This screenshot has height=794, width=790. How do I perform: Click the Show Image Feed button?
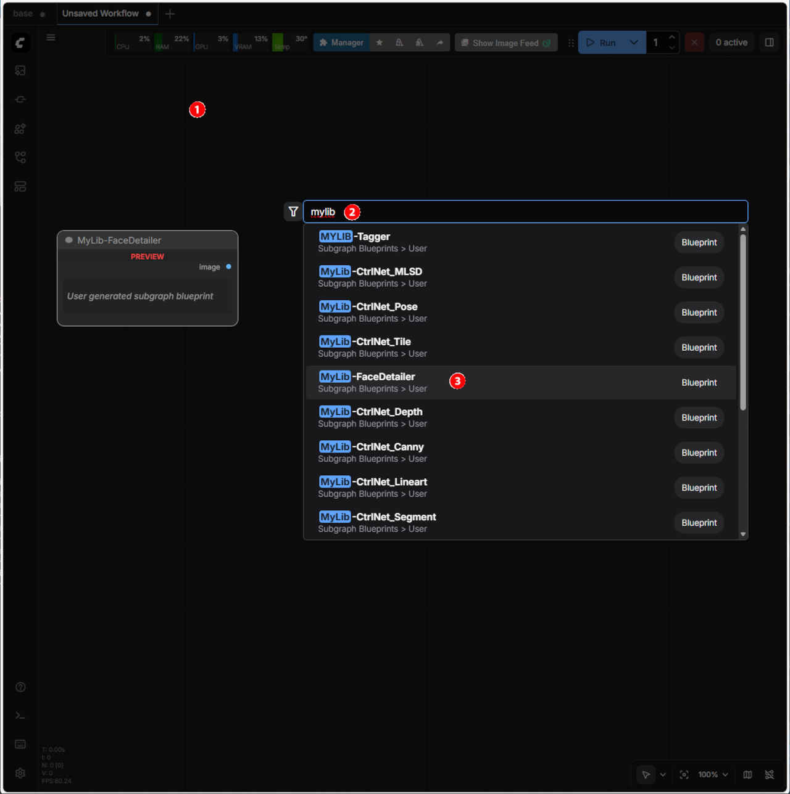coord(506,43)
